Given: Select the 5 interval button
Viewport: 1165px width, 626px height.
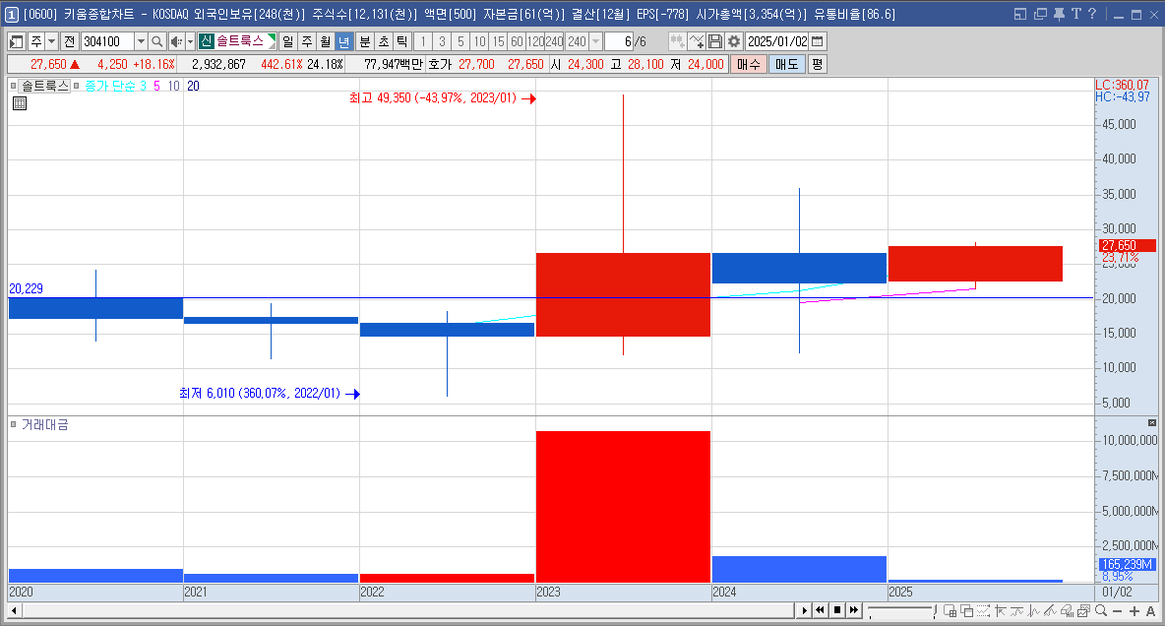Looking at the screenshot, I should tap(460, 41).
